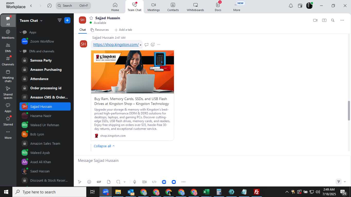Open screenshot options dropdown arrow

pyautogui.click(x=125, y=182)
